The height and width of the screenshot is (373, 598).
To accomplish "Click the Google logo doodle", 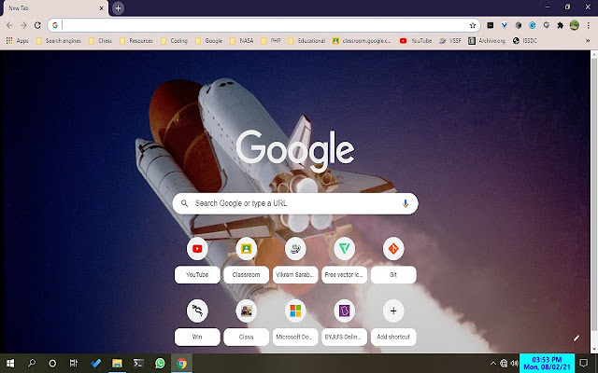I will [x=295, y=149].
